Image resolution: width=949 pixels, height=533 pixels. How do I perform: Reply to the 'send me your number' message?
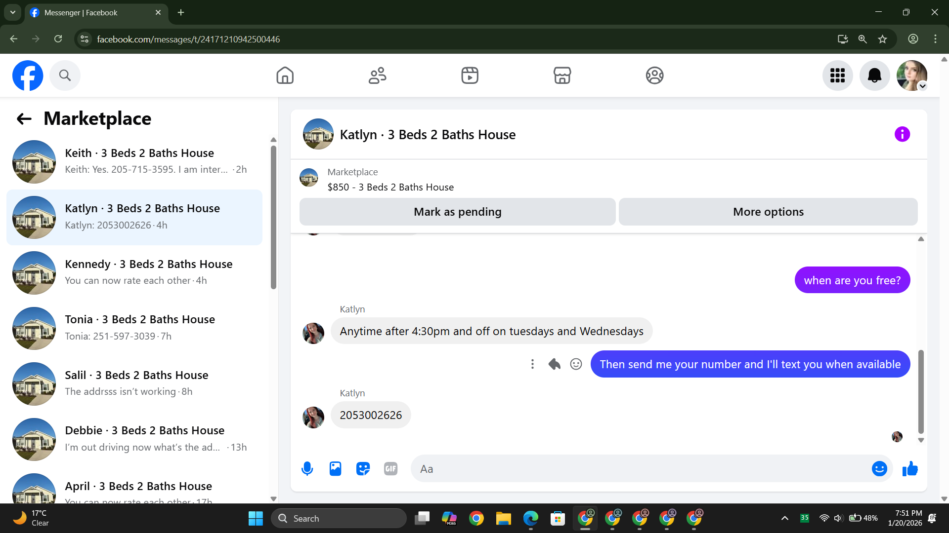pyautogui.click(x=554, y=364)
